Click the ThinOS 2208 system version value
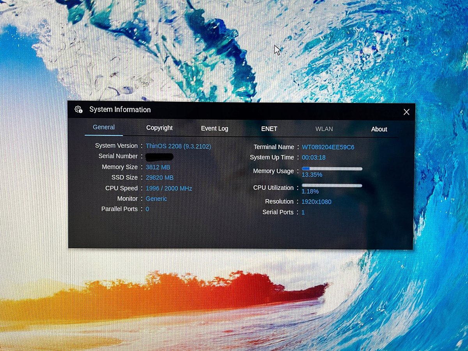This screenshot has width=468, height=351. pyautogui.click(x=178, y=146)
